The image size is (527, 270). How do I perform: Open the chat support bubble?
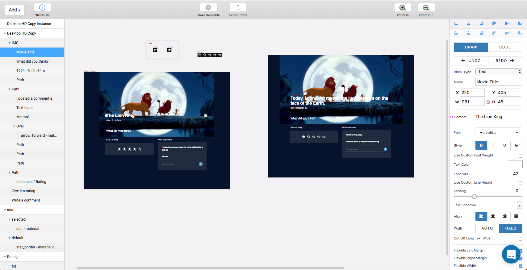511,254
